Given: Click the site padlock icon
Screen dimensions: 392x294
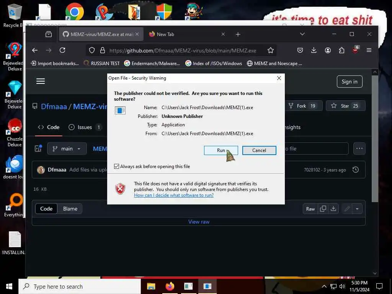Looking at the screenshot, I should coord(103,50).
